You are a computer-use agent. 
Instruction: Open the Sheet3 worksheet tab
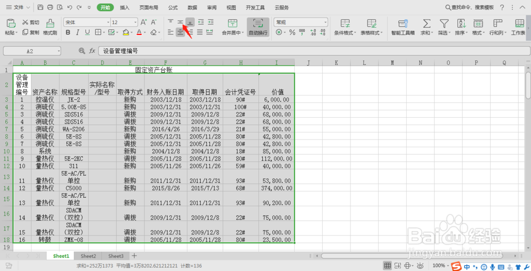[116, 256]
